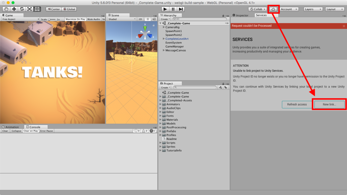Adjust Game view Scale slider

(52, 19)
